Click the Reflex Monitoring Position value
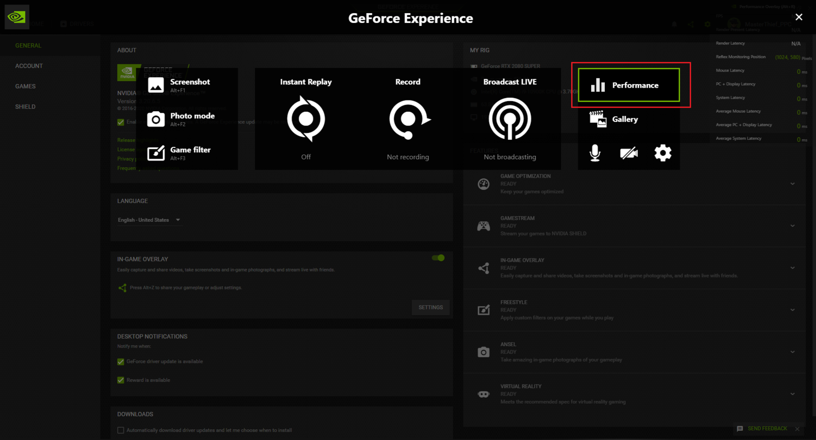Image resolution: width=816 pixels, height=440 pixels. tap(787, 57)
